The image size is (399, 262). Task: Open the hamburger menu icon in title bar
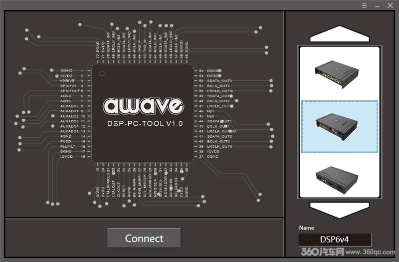[365, 5]
